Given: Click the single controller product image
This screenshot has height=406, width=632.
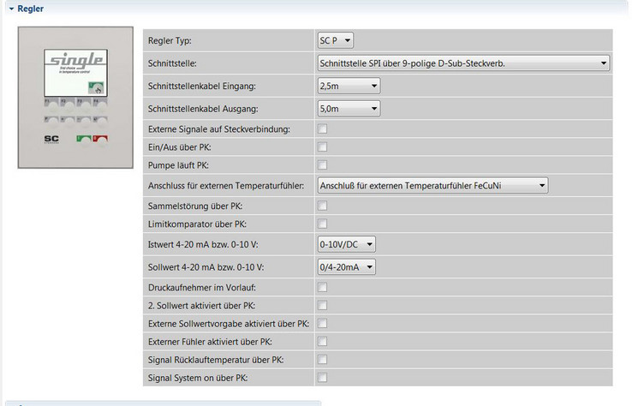Looking at the screenshot, I should tap(75, 98).
